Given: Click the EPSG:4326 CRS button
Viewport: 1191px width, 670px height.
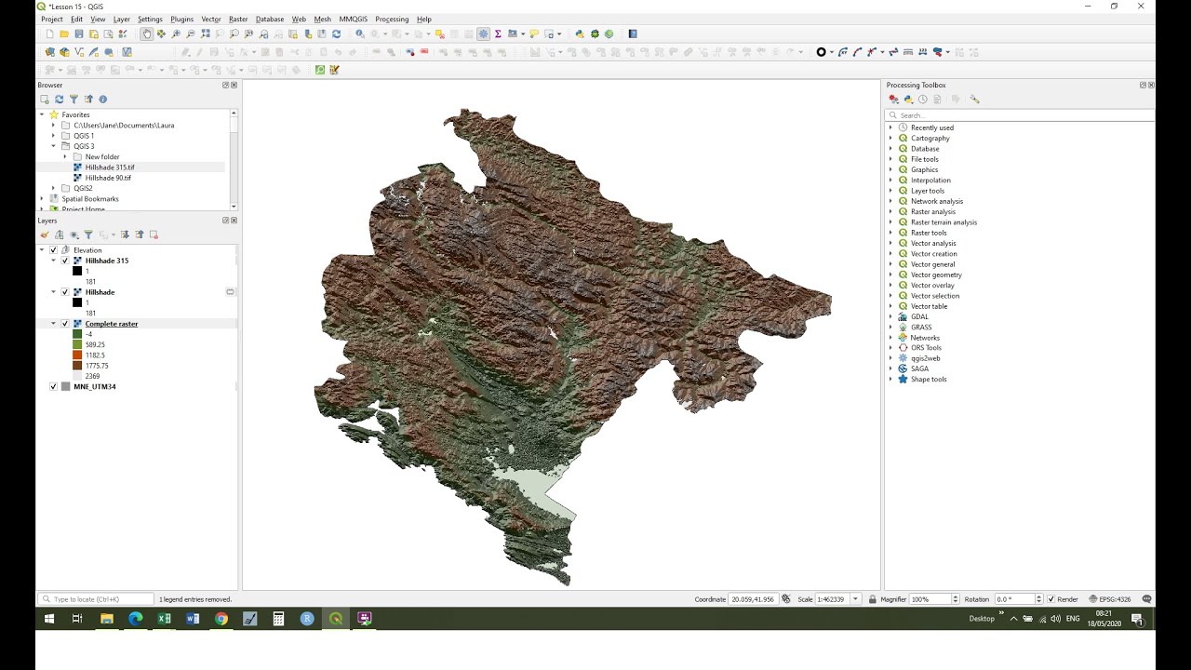Looking at the screenshot, I should (1109, 599).
